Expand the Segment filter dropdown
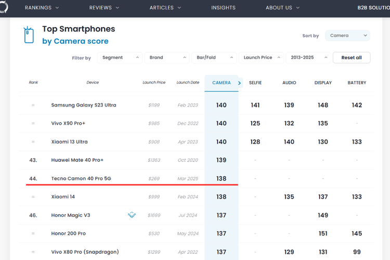Viewport: 390px width, 260px height. [x=120, y=58]
